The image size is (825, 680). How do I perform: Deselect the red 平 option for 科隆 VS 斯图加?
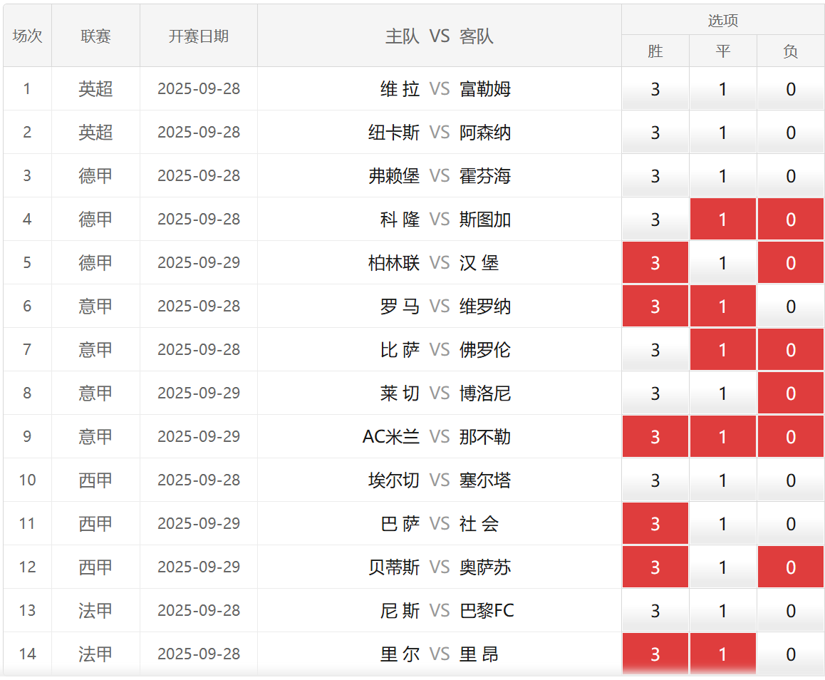[722, 220]
